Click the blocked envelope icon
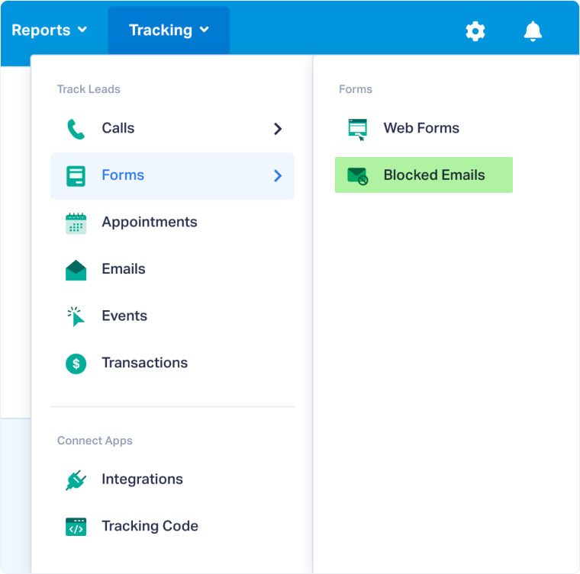The width and height of the screenshot is (580, 574). 357,176
